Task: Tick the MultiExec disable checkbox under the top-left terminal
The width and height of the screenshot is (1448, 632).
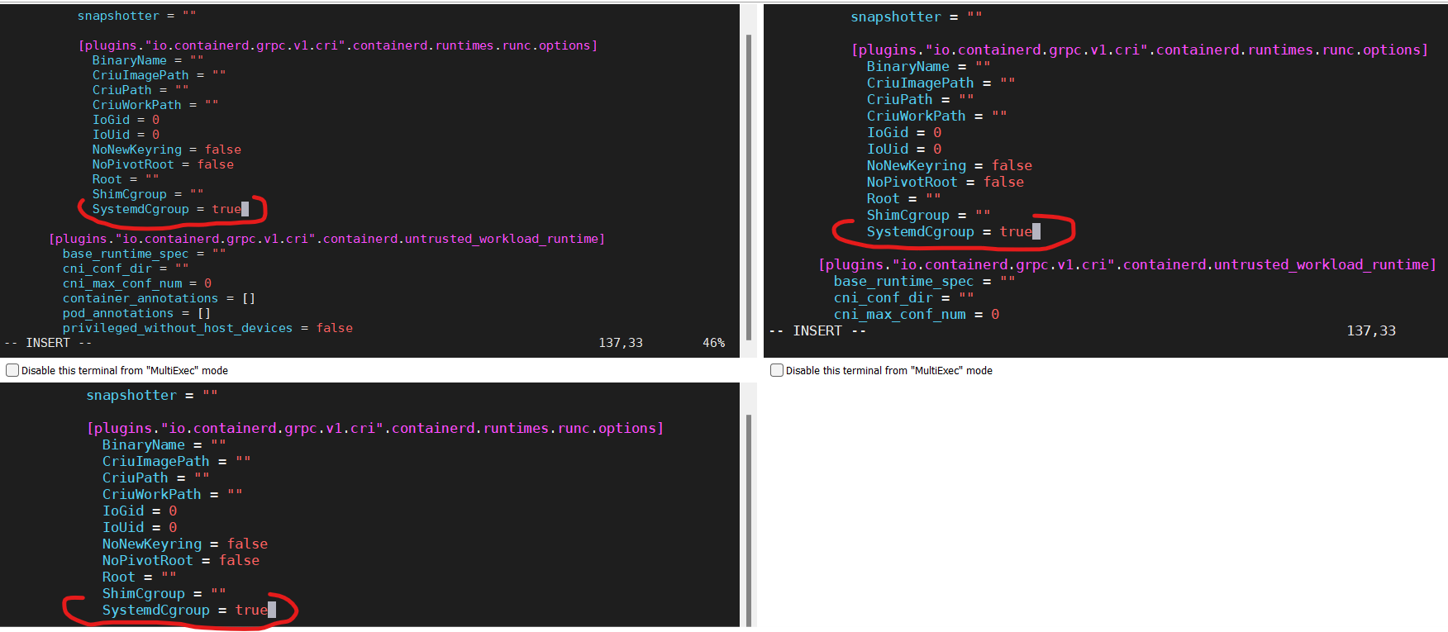Action: pos(12,370)
